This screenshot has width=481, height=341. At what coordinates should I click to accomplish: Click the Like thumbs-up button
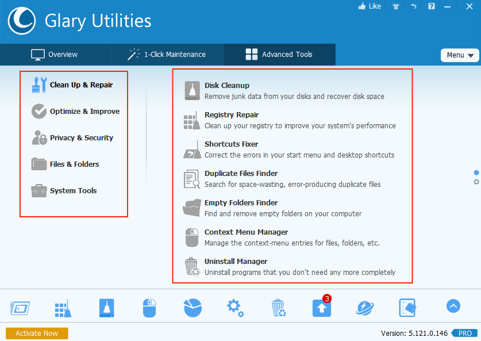370,6
